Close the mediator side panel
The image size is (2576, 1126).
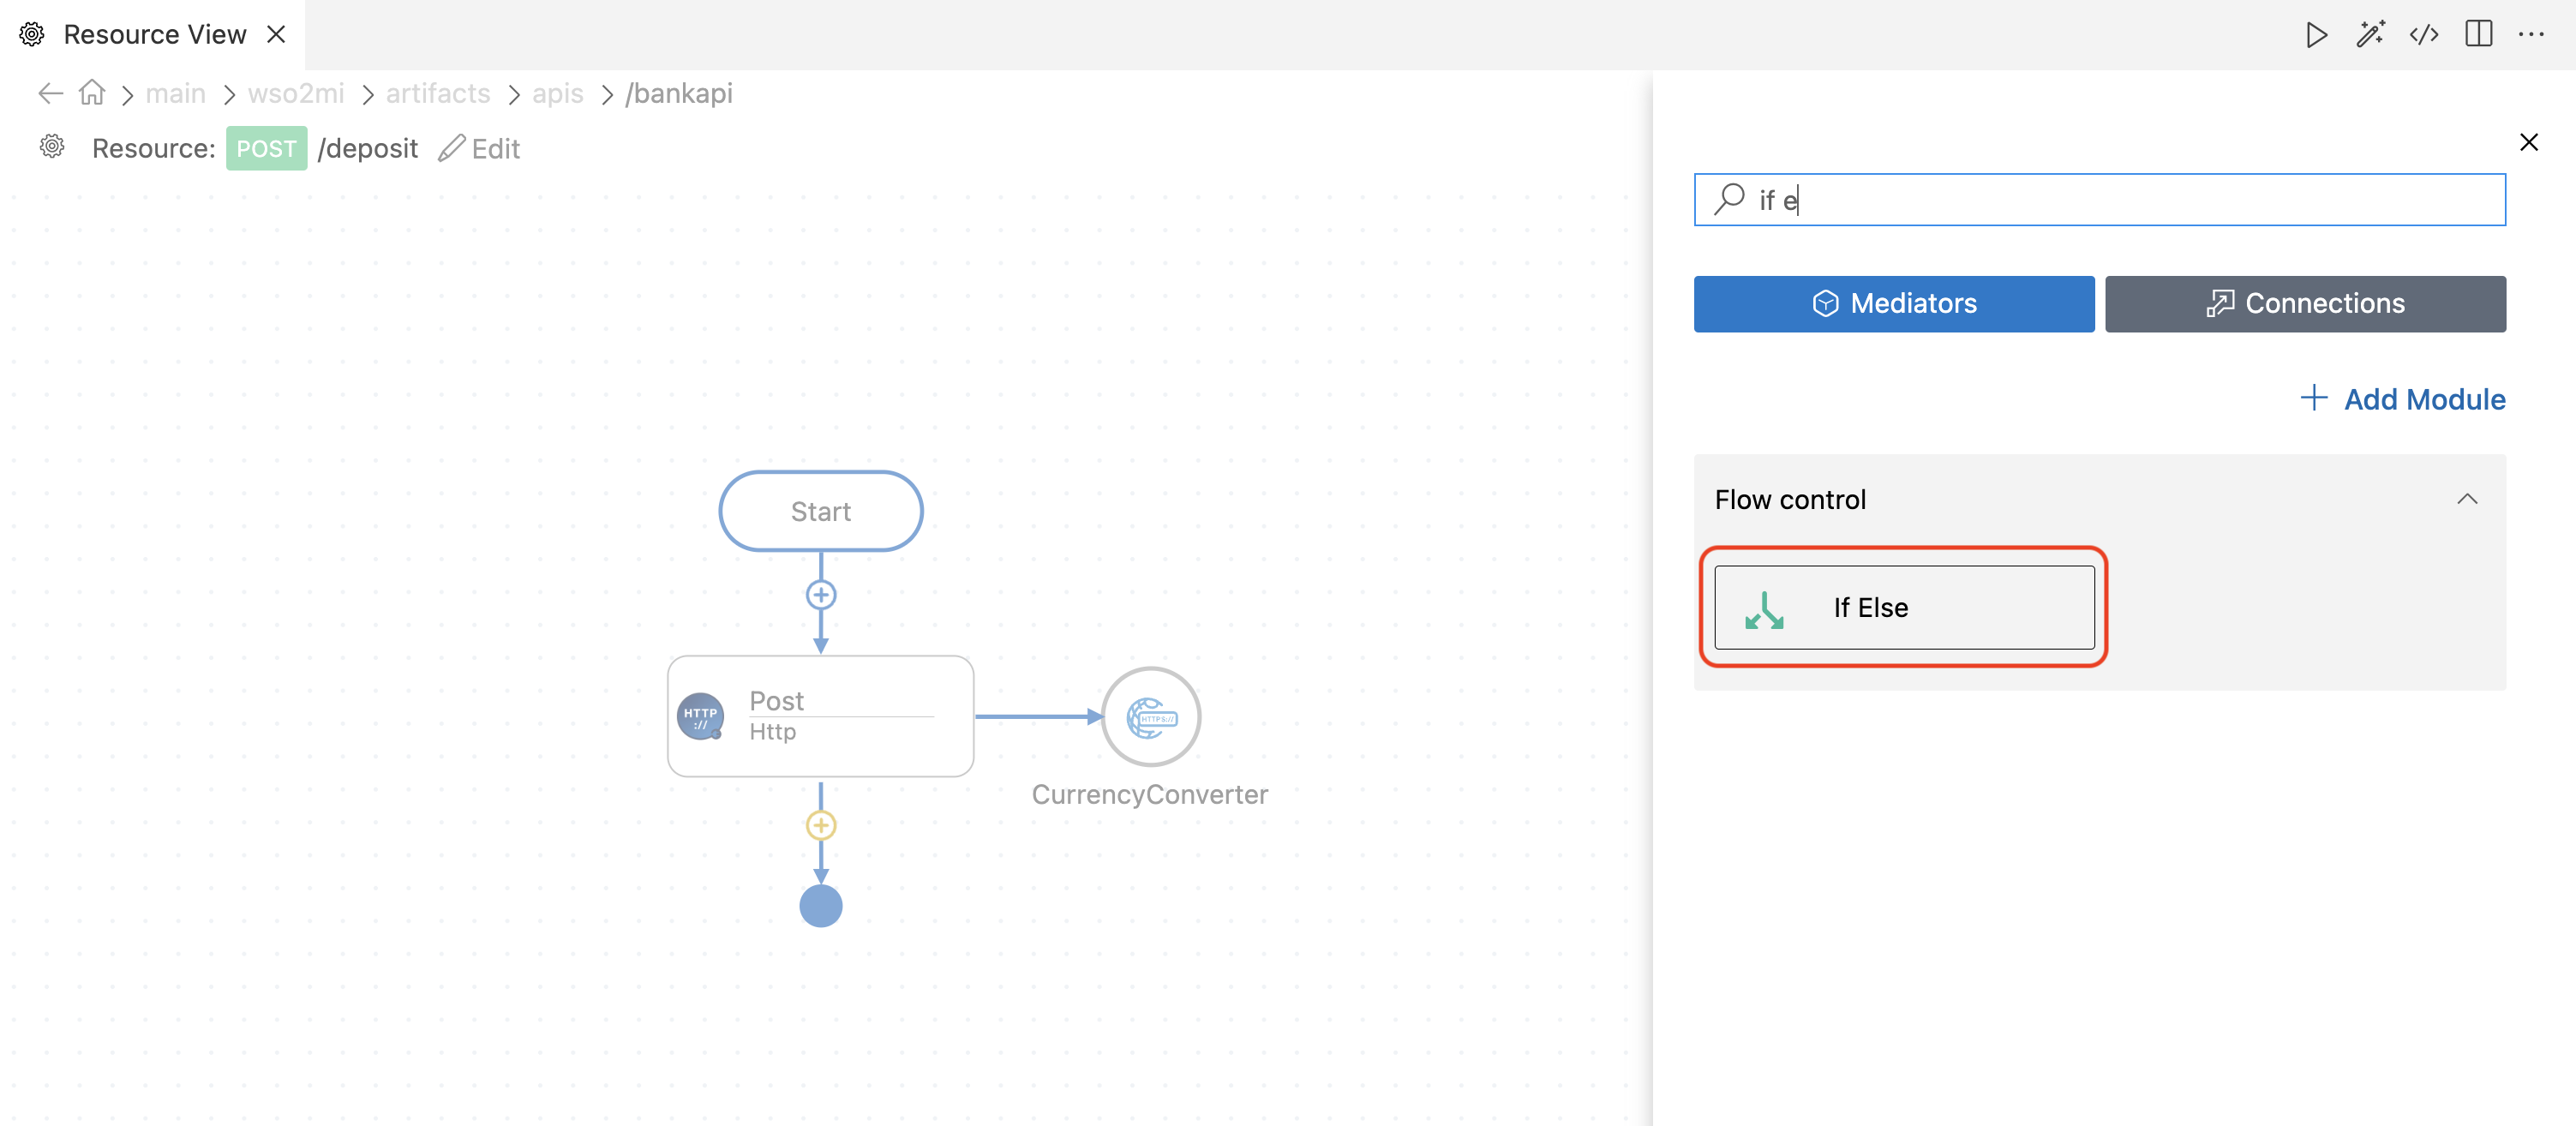(x=2528, y=142)
